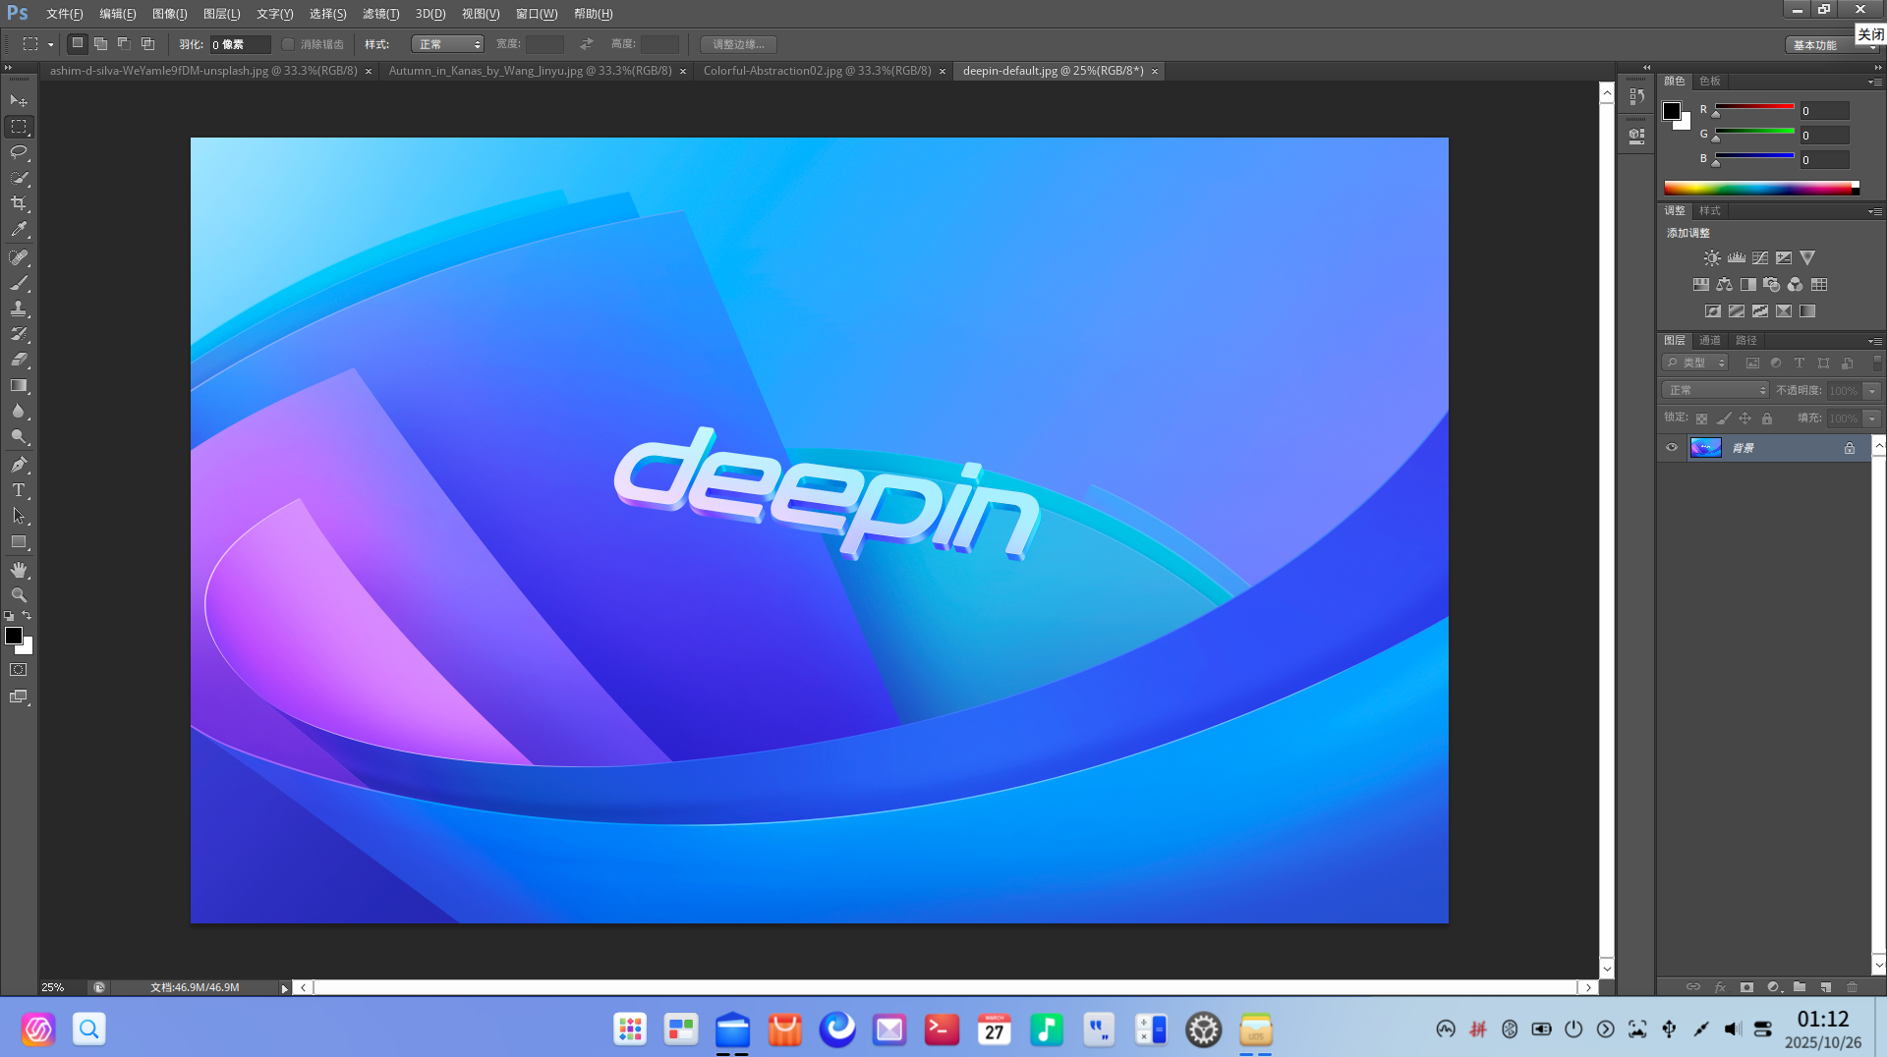Select the Clone Stamp tool
Viewport: 1887px width, 1057px height.
19,308
